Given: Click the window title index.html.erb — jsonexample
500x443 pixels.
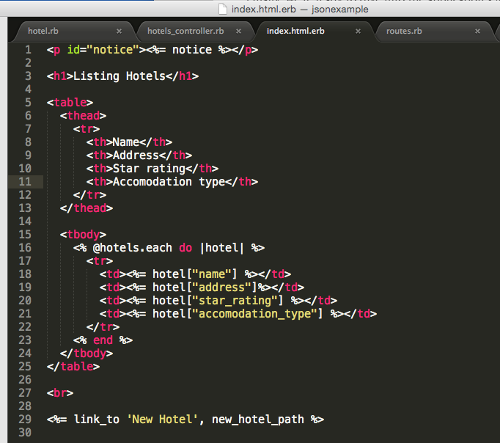Looking at the screenshot, I should click(x=300, y=10).
